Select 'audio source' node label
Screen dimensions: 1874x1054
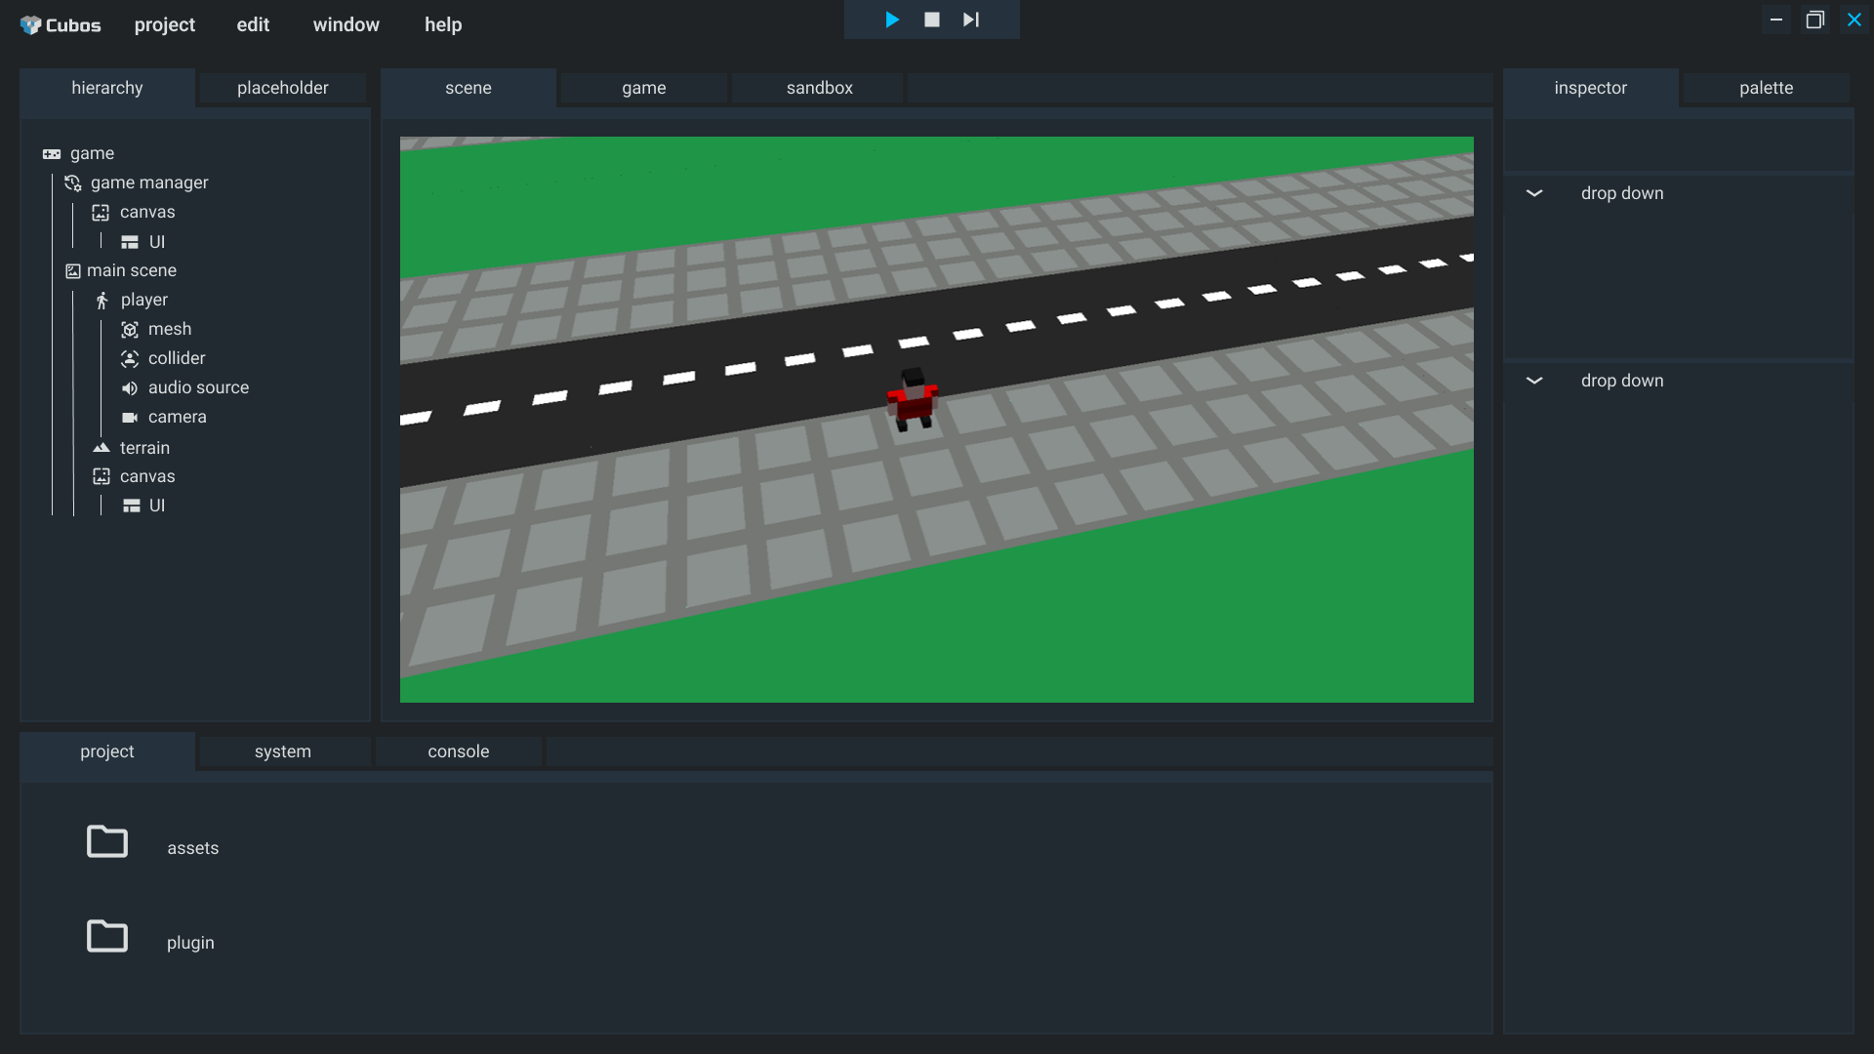pyautogui.click(x=198, y=387)
